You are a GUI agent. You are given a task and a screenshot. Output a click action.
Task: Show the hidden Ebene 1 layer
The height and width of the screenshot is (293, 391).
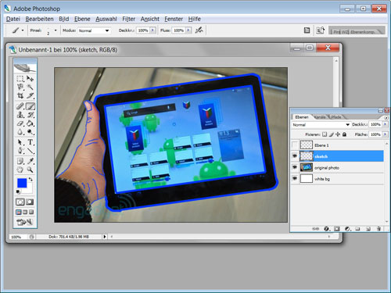click(x=295, y=145)
